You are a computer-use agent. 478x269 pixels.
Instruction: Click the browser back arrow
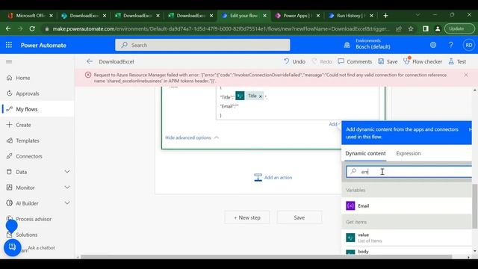(8, 28)
